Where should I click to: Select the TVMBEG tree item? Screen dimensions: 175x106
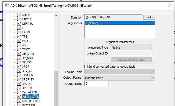click(28, 75)
